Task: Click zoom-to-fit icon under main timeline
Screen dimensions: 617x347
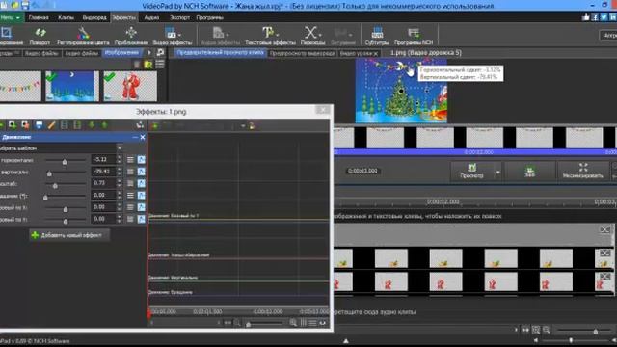Action: coord(536,330)
